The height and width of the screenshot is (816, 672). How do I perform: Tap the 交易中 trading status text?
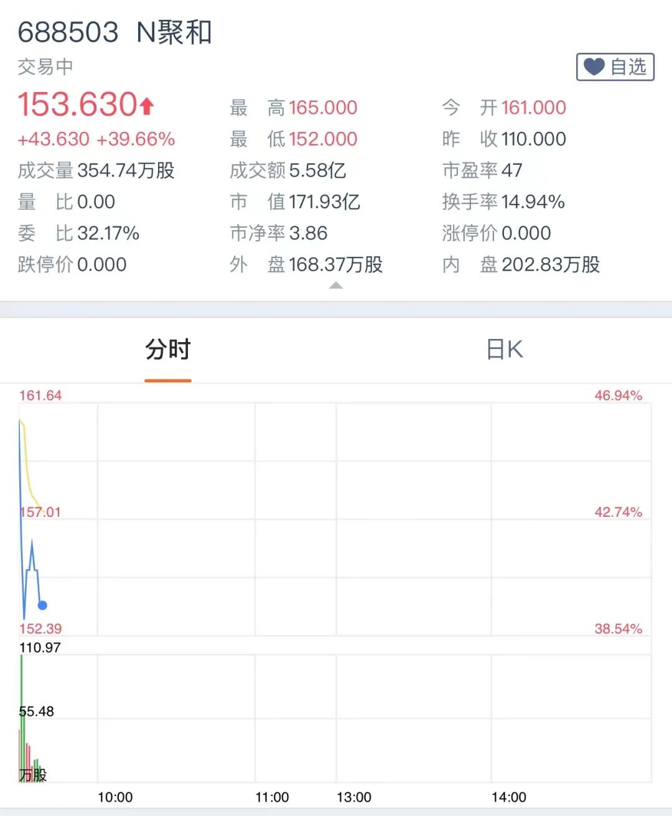coord(45,67)
